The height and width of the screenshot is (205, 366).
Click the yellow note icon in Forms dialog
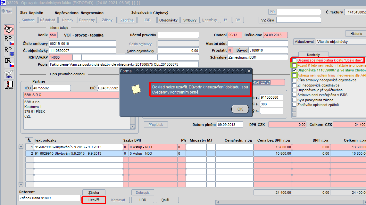tap(136, 89)
